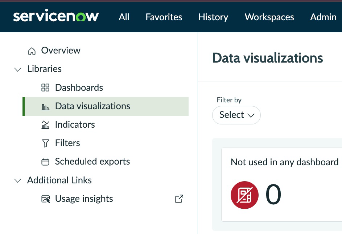Screen dimensions: 342x234
Task: Click the Dashboards grid icon
Action: click(45, 88)
